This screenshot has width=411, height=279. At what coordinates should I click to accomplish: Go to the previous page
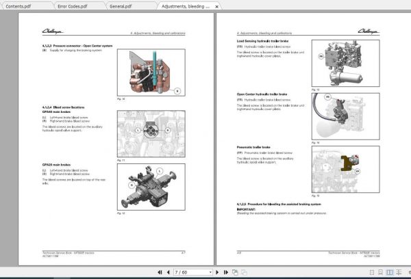169,272
